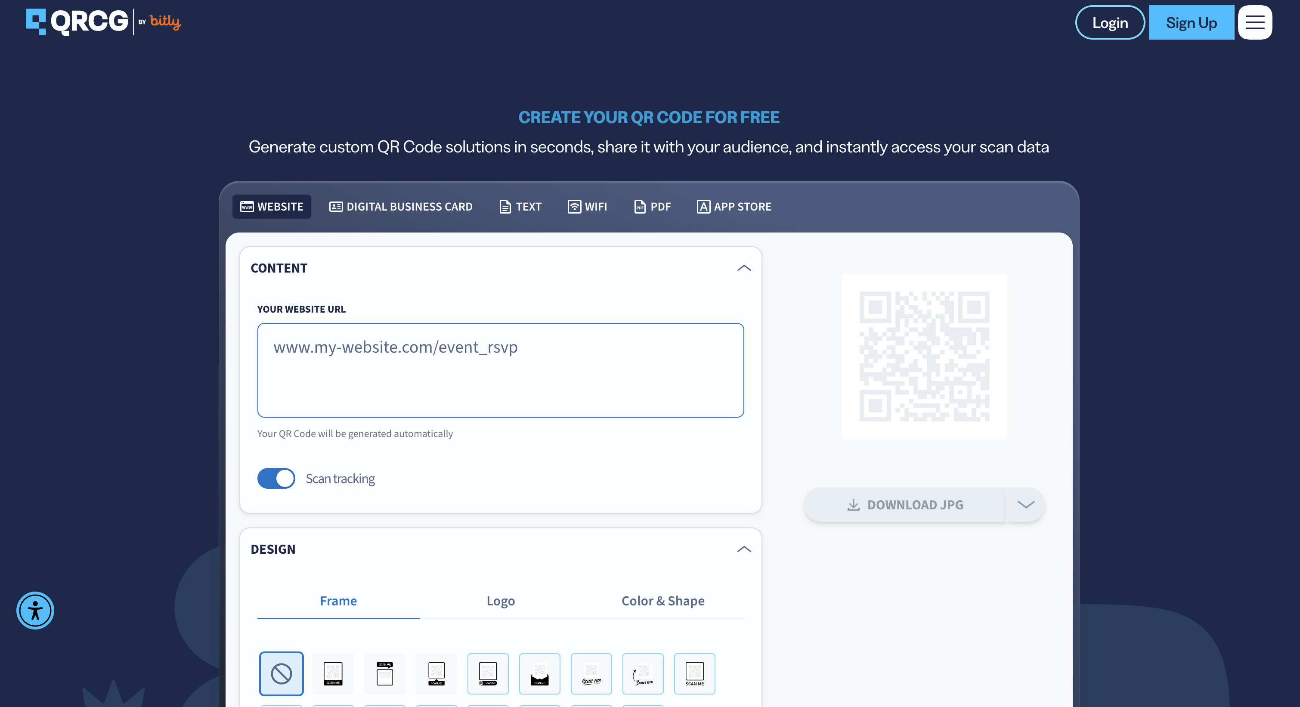Choose the envelope-style Scan Me frame
The height and width of the screenshot is (707, 1300).
pyautogui.click(x=539, y=674)
